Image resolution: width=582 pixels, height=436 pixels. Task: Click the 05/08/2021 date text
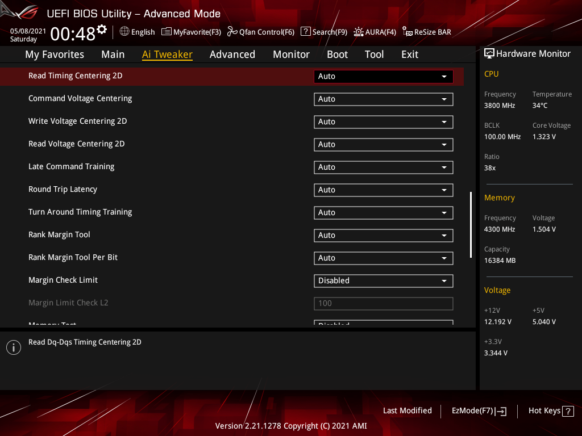[28, 31]
